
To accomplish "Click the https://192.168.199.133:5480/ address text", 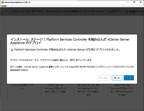I will point(82,67).
